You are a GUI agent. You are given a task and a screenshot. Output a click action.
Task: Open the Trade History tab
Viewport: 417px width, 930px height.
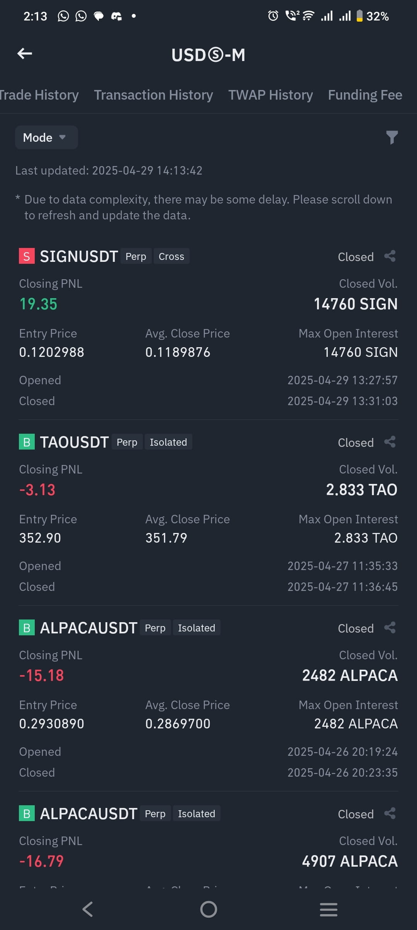coord(39,95)
